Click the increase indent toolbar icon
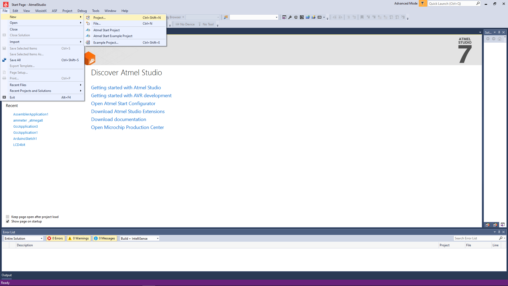Screen dimensions: 508x286 click(340, 17)
